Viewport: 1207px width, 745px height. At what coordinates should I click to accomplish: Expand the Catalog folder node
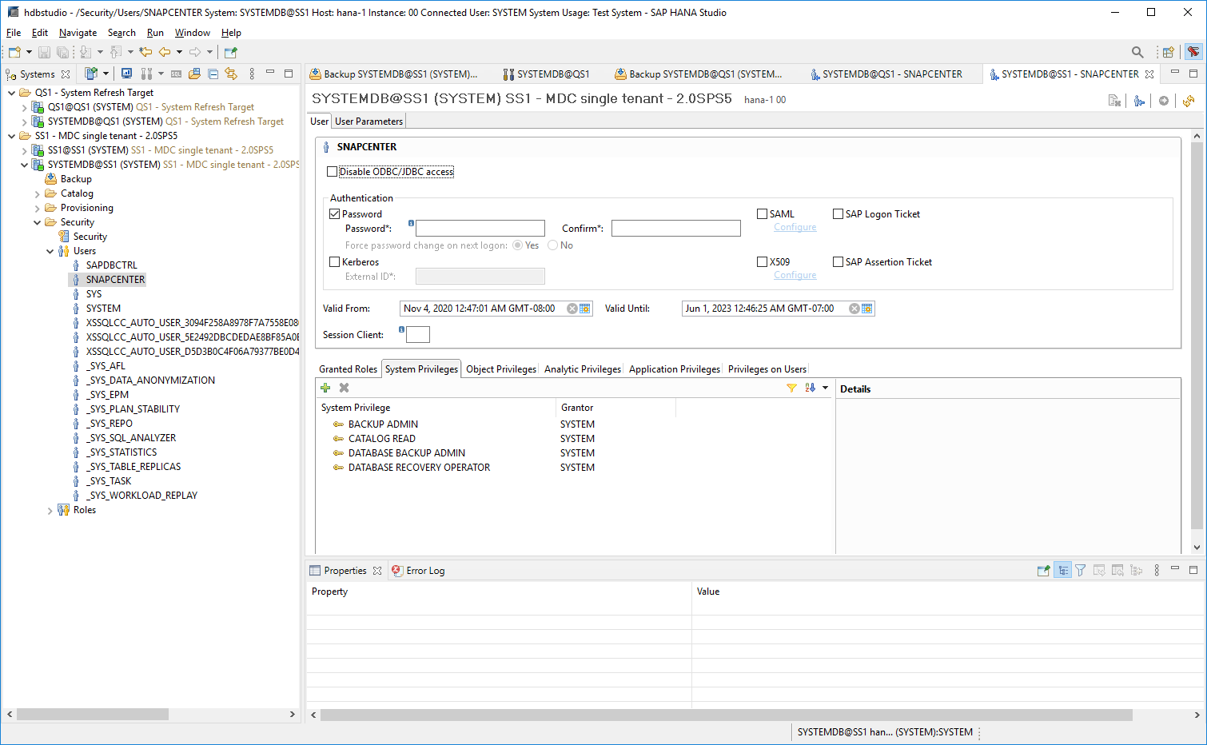coord(37,194)
